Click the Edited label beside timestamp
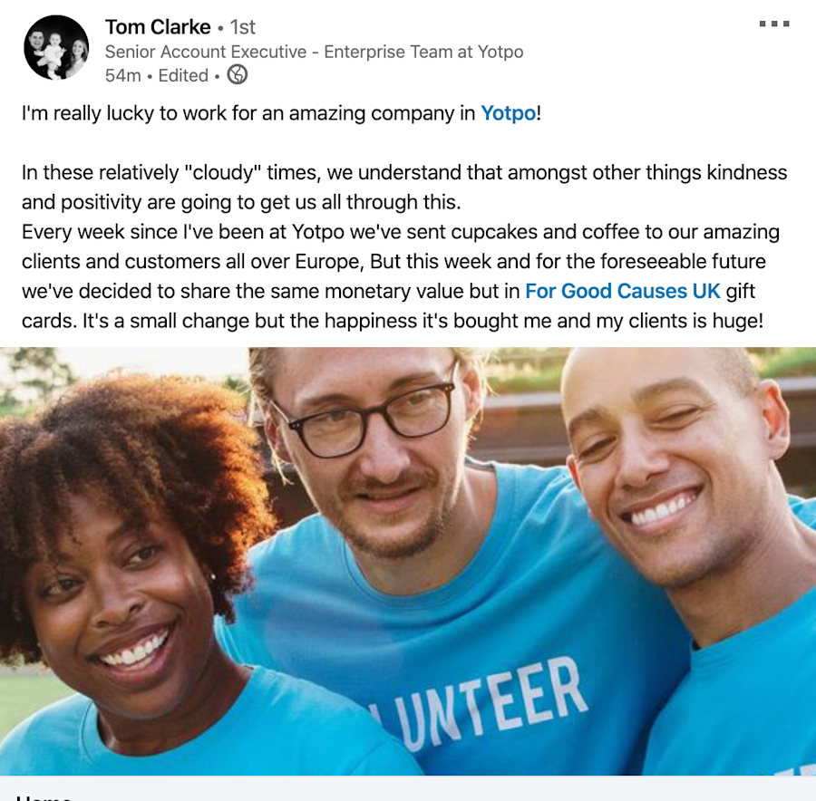The height and width of the screenshot is (801, 816). click(183, 75)
